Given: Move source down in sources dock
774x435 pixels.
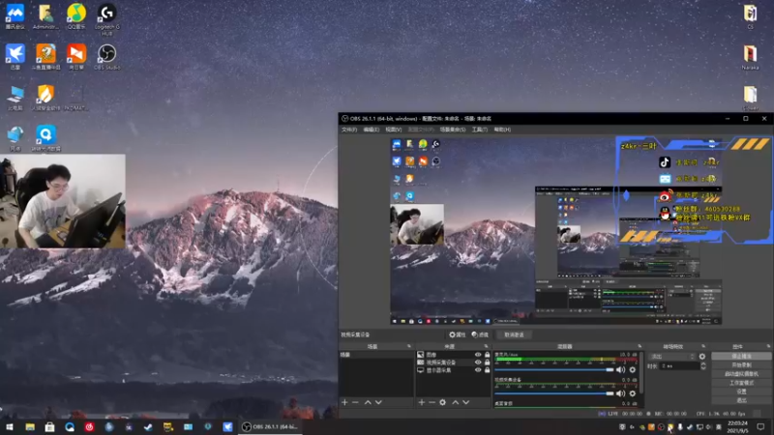Looking at the screenshot, I should 466,402.
